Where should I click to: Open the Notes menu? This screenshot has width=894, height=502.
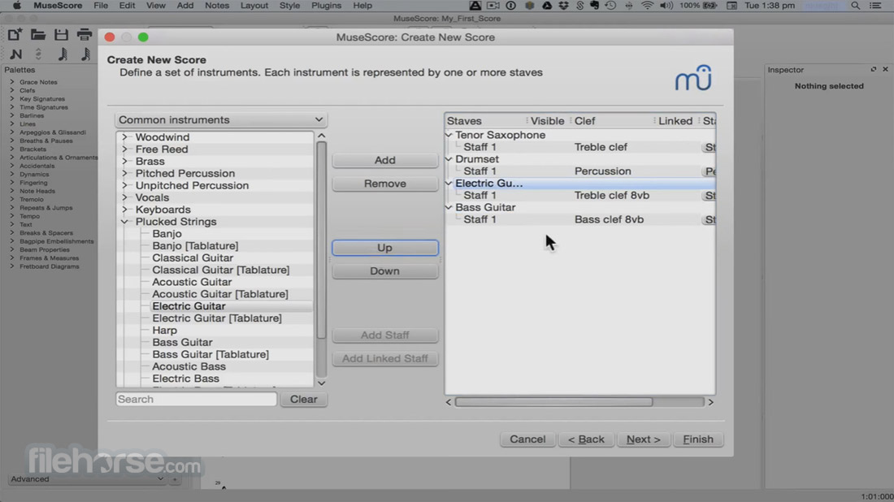click(217, 6)
